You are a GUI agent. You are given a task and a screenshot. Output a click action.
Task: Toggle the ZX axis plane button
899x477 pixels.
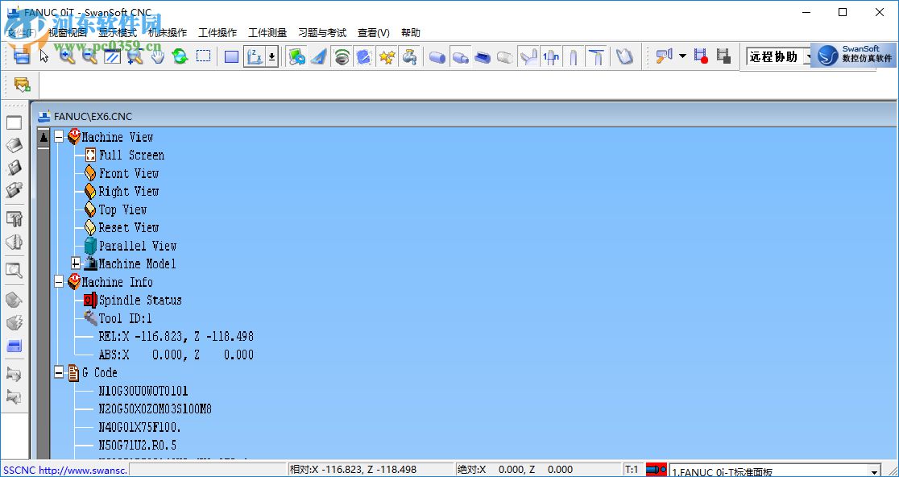point(254,56)
